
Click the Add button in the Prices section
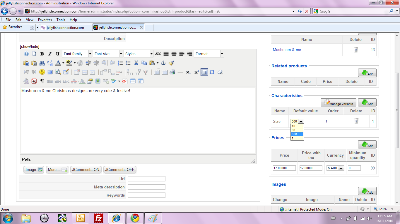[367, 144]
